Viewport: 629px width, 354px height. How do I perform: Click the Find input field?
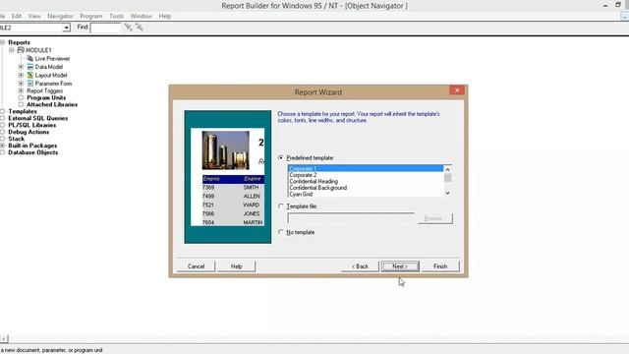[x=105, y=28]
